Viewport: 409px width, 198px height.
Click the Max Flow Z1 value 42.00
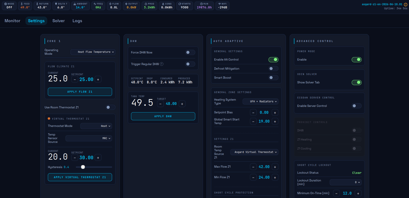pos(264,167)
